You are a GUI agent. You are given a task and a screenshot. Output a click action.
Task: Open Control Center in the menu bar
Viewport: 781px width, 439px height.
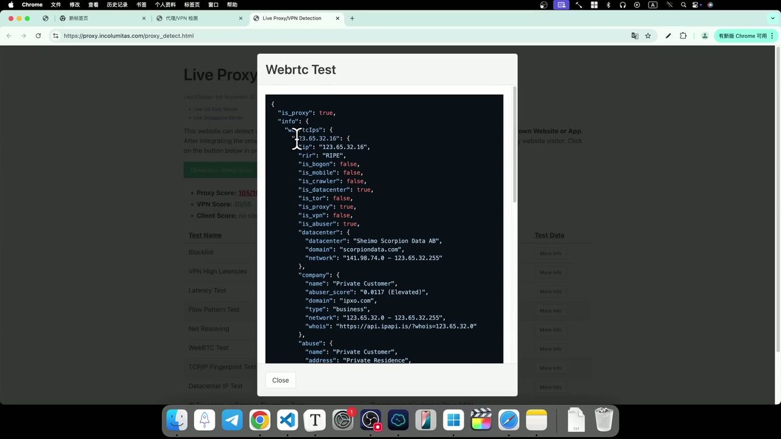pyautogui.click(x=695, y=5)
